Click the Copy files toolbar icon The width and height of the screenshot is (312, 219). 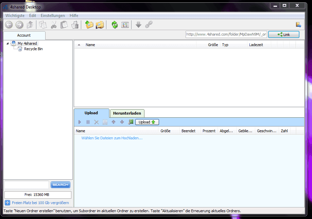[43, 25]
